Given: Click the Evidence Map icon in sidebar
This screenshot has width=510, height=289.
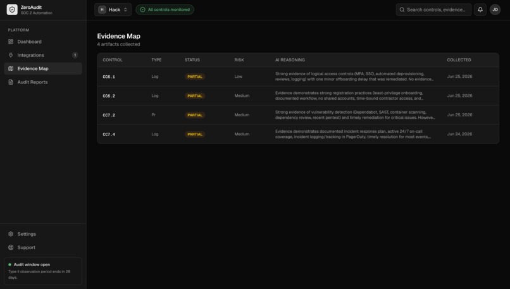Looking at the screenshot, I should pos(11,68).
